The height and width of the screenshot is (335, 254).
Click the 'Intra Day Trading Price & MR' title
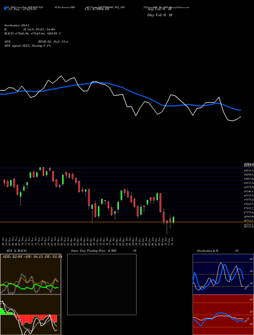pyautogui.click(x=93, y=251)
